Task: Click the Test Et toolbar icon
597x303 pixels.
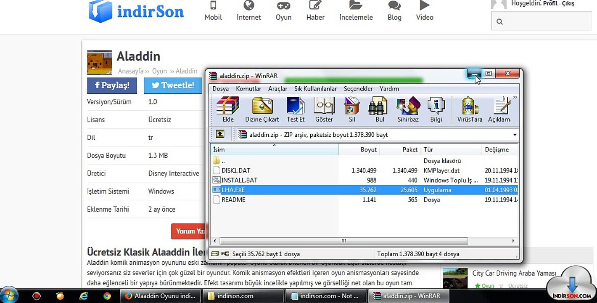Action: coord(296,109)
